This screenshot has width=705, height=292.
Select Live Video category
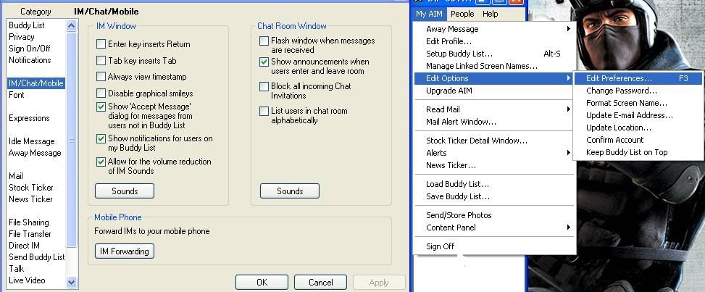click(27, 280)
